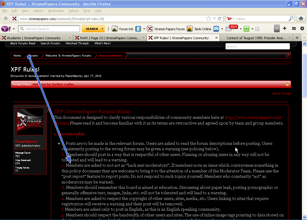
Task: Click the green radio signal toolbar icon
Action: click(246, 29)
